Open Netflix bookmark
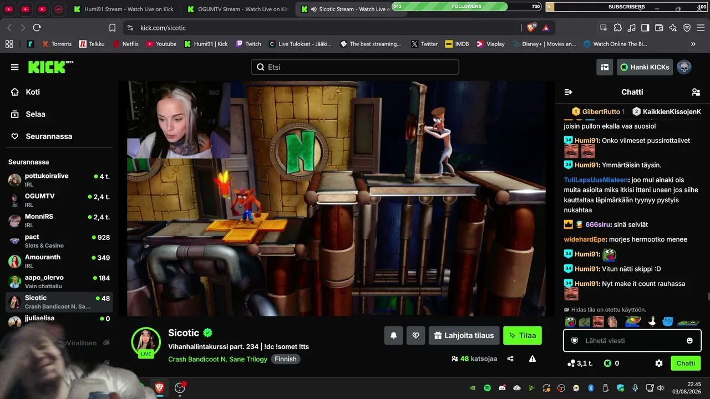Image resolution: width=710 pixels, height=399 pixels. coord(125,44)
